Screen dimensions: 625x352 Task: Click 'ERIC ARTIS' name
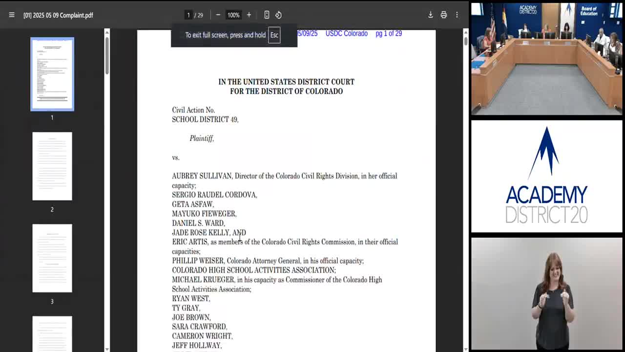pyautogui.click(x=189, y=242)
